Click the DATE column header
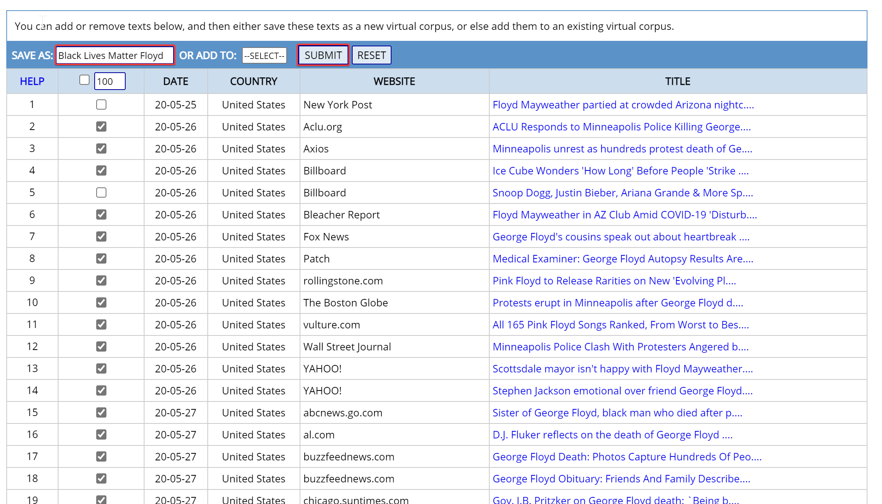The image size is (882, 504). coord(176,81)
